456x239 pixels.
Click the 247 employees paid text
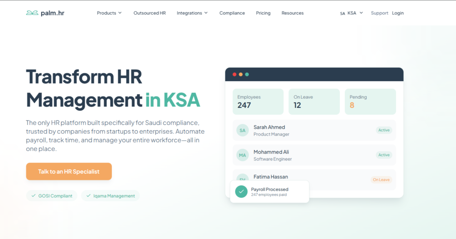coord(269,195)
